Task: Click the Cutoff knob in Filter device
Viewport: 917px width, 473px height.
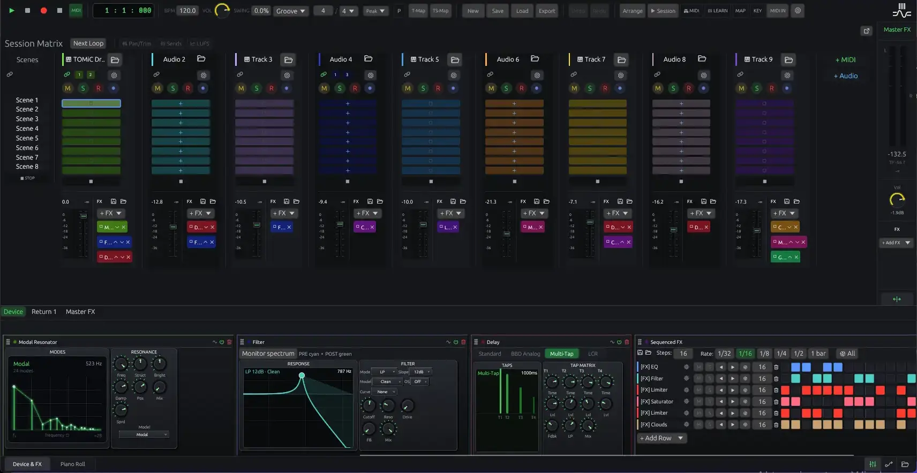Action: pos(369,406)
